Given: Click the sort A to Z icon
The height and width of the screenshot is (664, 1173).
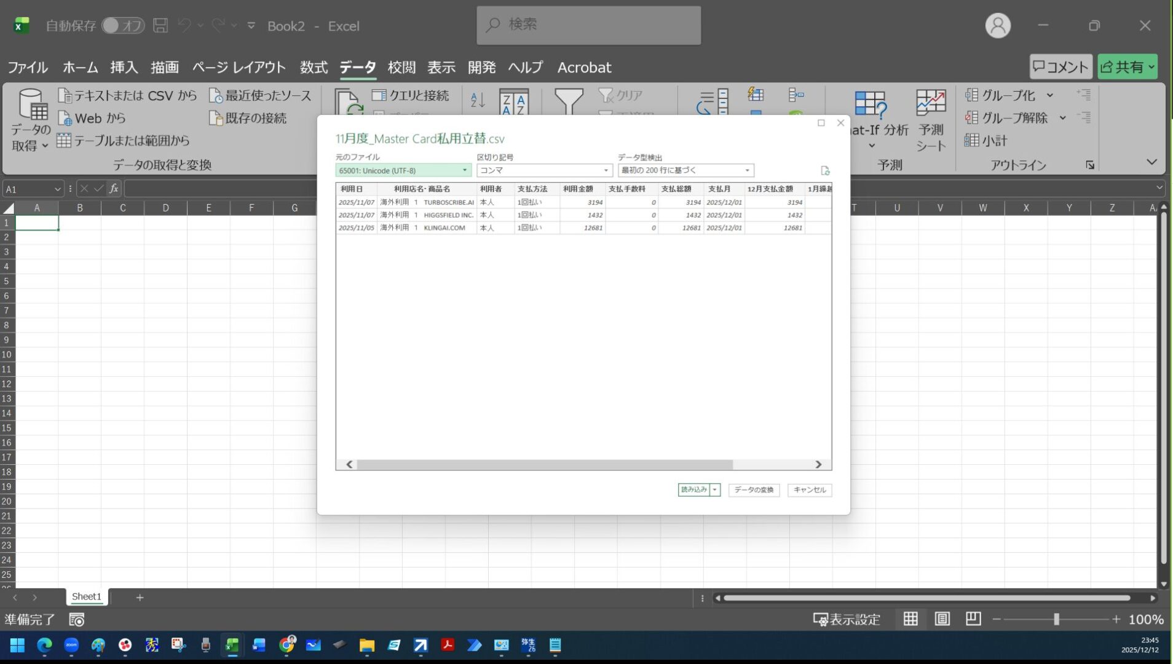Looking at the screenshot, I should 478,100.
